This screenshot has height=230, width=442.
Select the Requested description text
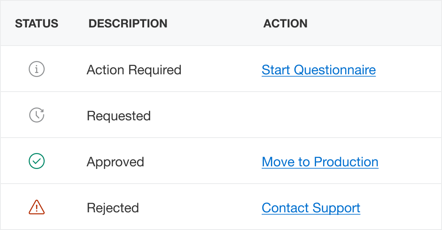coord(118,116)
